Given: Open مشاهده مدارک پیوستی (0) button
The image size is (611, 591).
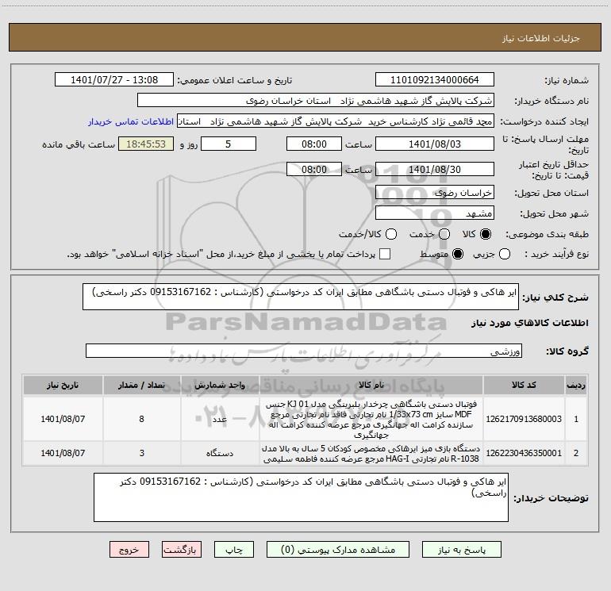Looking at the screenshot, I should (x=338, y=549).
